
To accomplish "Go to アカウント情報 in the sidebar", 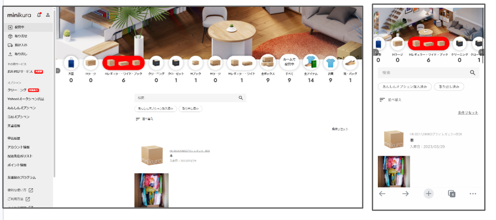I will (19, 147).
